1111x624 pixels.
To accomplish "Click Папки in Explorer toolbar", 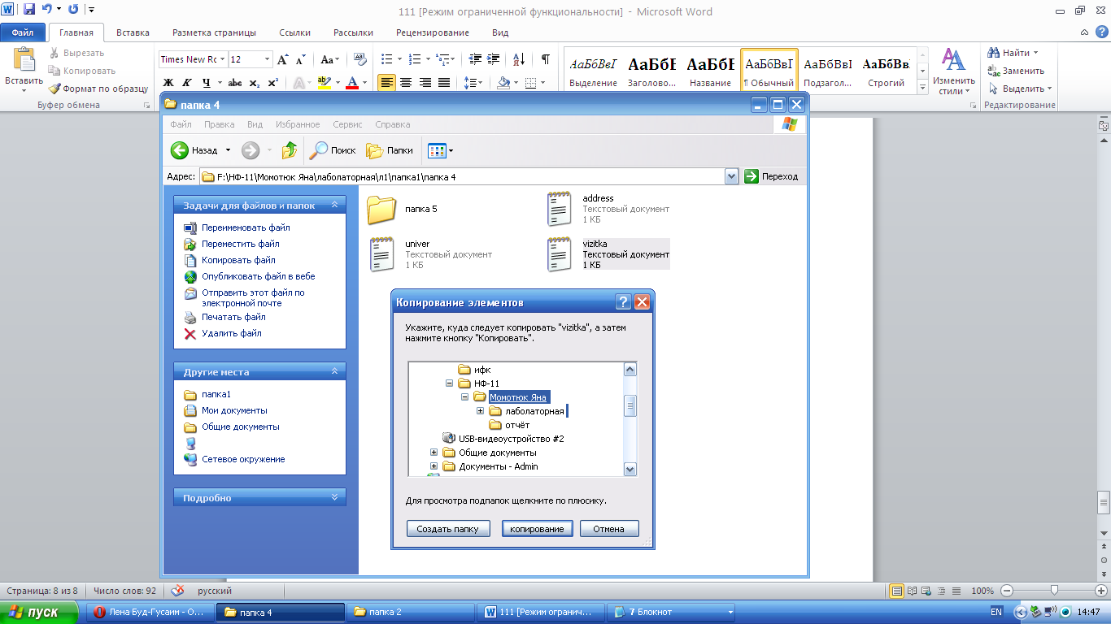I will point(390,150).
